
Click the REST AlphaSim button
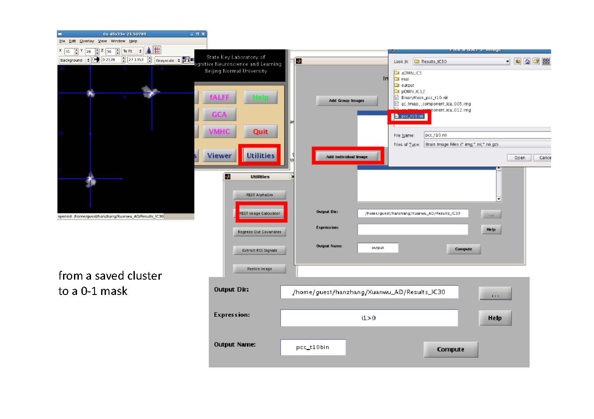point(260,195)
